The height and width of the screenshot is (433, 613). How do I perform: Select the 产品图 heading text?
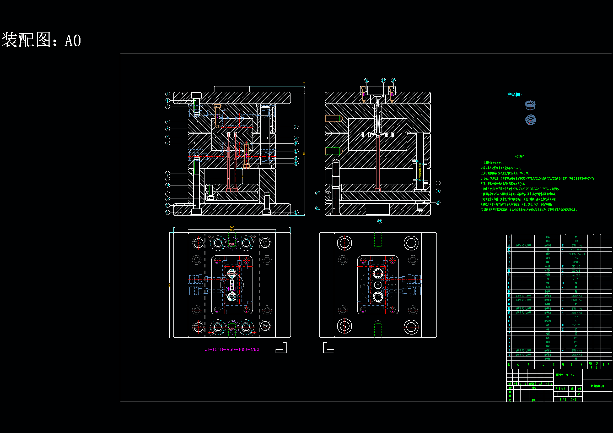pos(514,95)
